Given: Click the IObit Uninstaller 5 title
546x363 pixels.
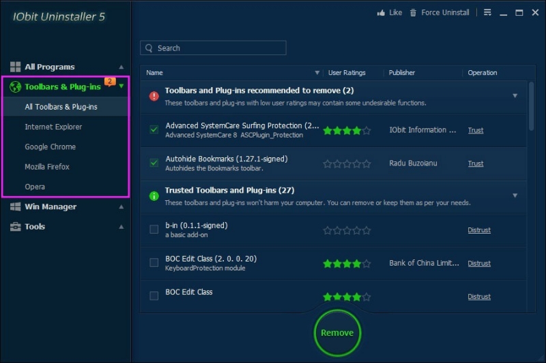Looking at the screenshot, I should tap(59, 16).
